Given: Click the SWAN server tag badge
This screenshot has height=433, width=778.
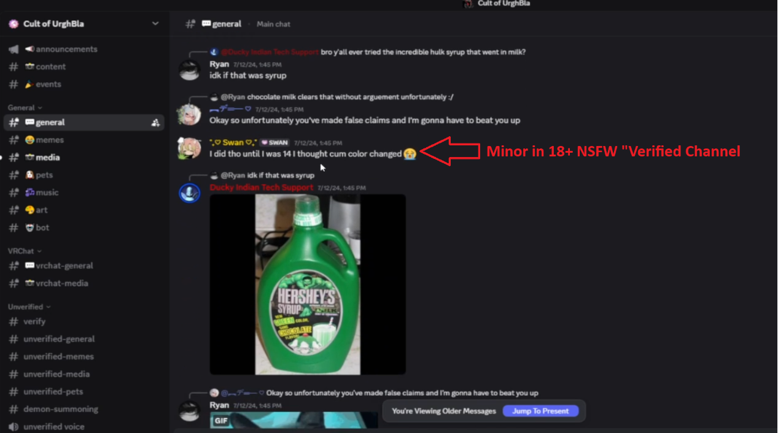Looking at the screenshot, I should (x=275, y=143).
